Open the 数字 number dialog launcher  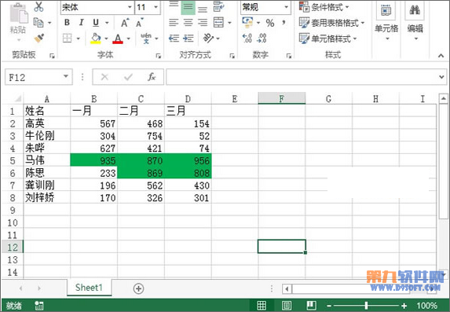289,56
